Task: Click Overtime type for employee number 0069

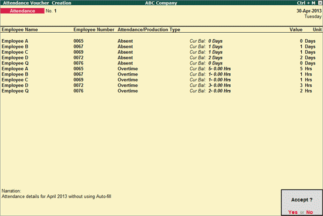Action: pyautogui.click(x=127, y=80)
